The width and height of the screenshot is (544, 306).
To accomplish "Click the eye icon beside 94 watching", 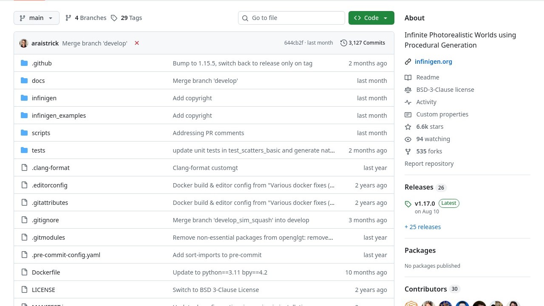I will click(408, 139).
